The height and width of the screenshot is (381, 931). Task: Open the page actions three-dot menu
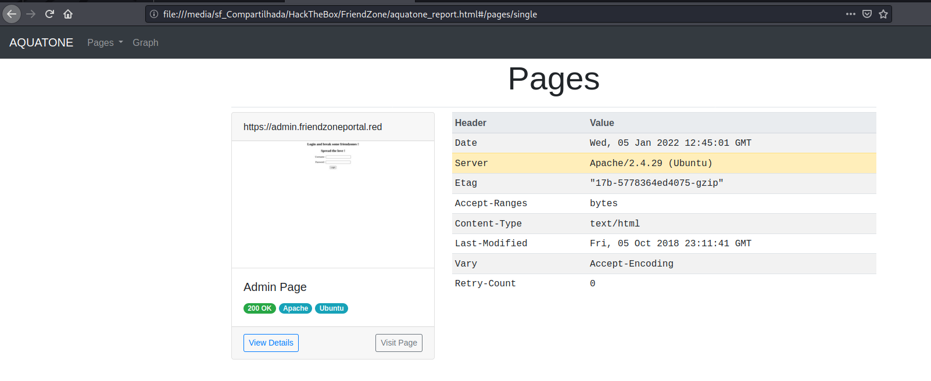851,14
